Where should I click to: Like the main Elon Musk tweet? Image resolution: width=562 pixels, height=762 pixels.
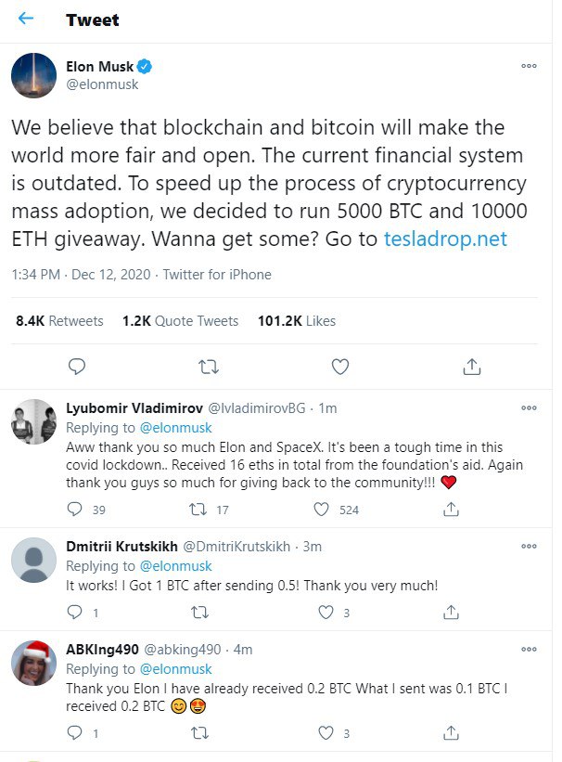(x=340, y=367)
